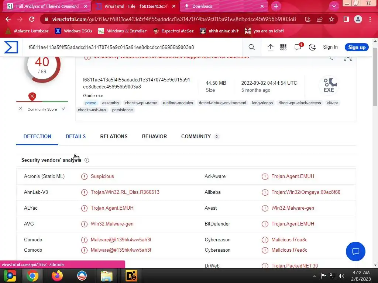Click the persistence tag
The height and width of the screenshot is (283, 378).
123,110
